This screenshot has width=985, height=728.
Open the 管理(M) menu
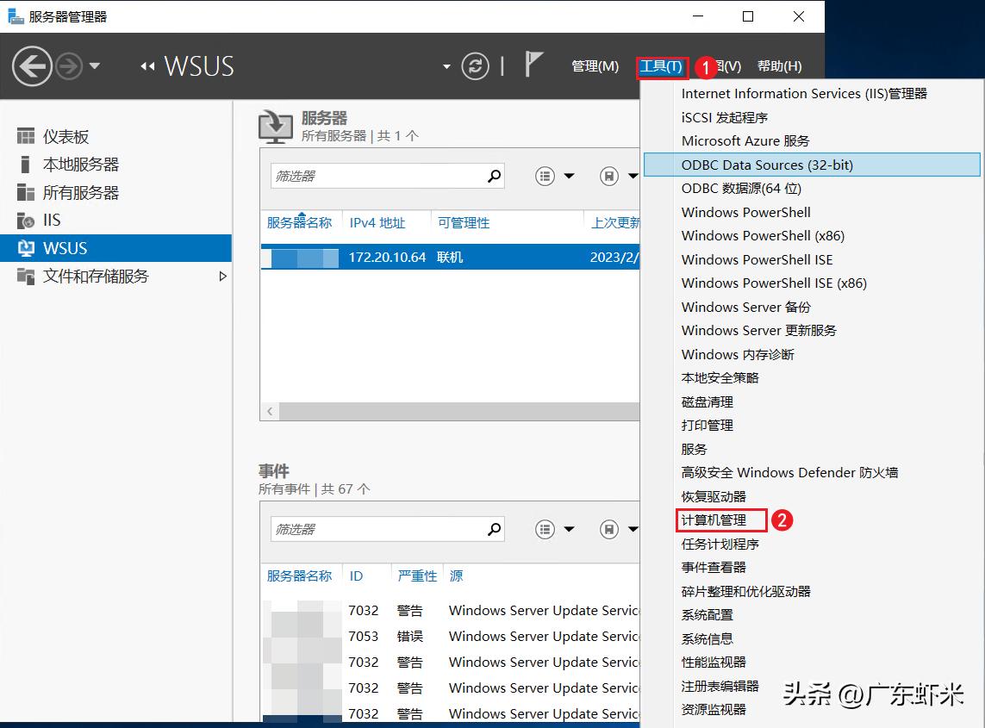(x=595, y=65)
